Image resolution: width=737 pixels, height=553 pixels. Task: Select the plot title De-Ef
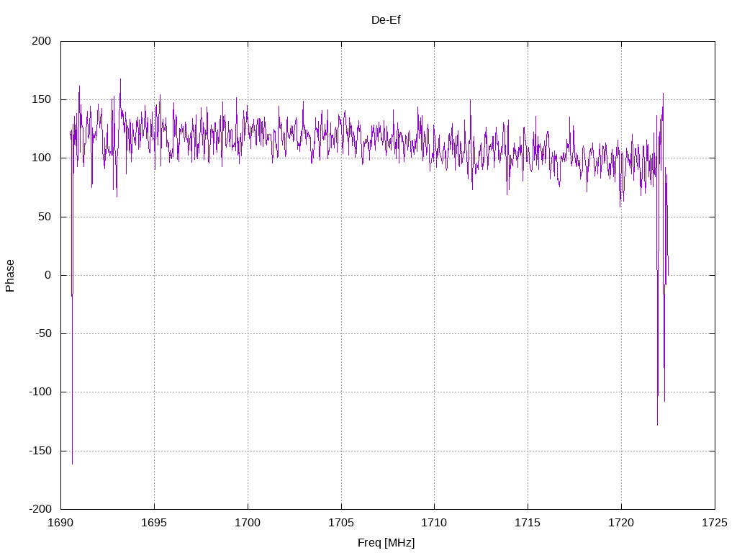coord(386,19)
